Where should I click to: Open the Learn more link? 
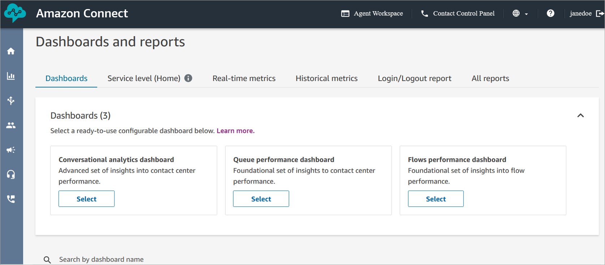pyautogui.click(x=235, y=131)
